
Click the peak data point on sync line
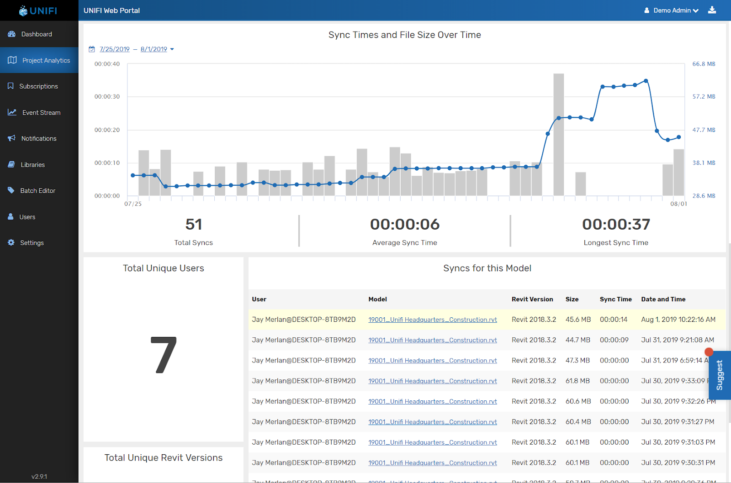pyautogui.click(x=646, y=81)
